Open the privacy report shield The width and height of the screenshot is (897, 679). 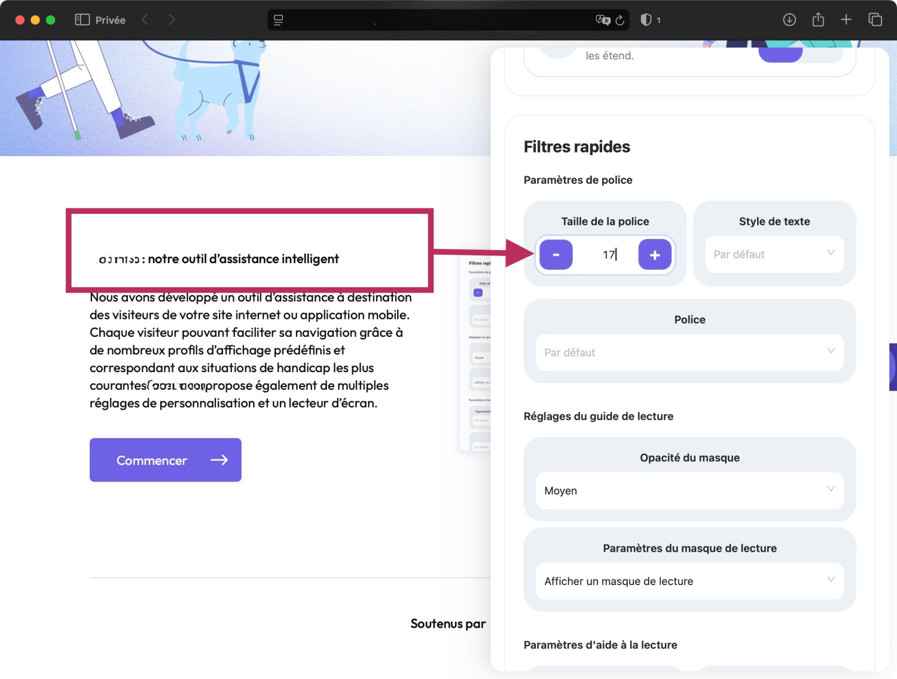pos(646,20)
